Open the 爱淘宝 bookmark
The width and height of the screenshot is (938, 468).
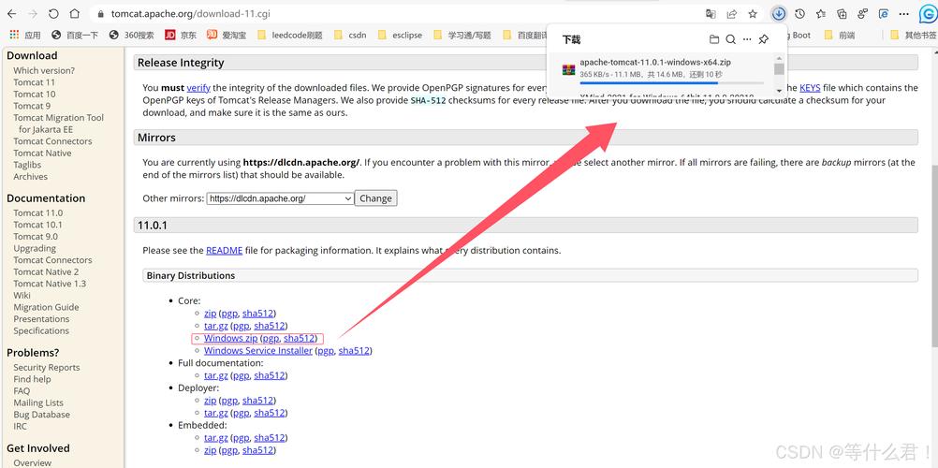tap(227, 35)
